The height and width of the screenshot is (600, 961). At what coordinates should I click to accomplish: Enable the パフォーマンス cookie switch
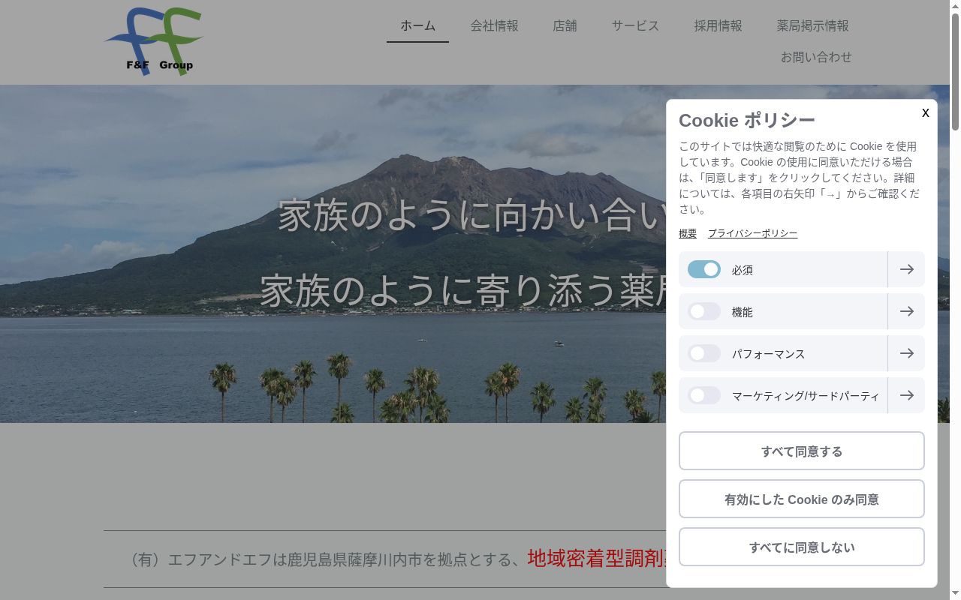[704, 353]
